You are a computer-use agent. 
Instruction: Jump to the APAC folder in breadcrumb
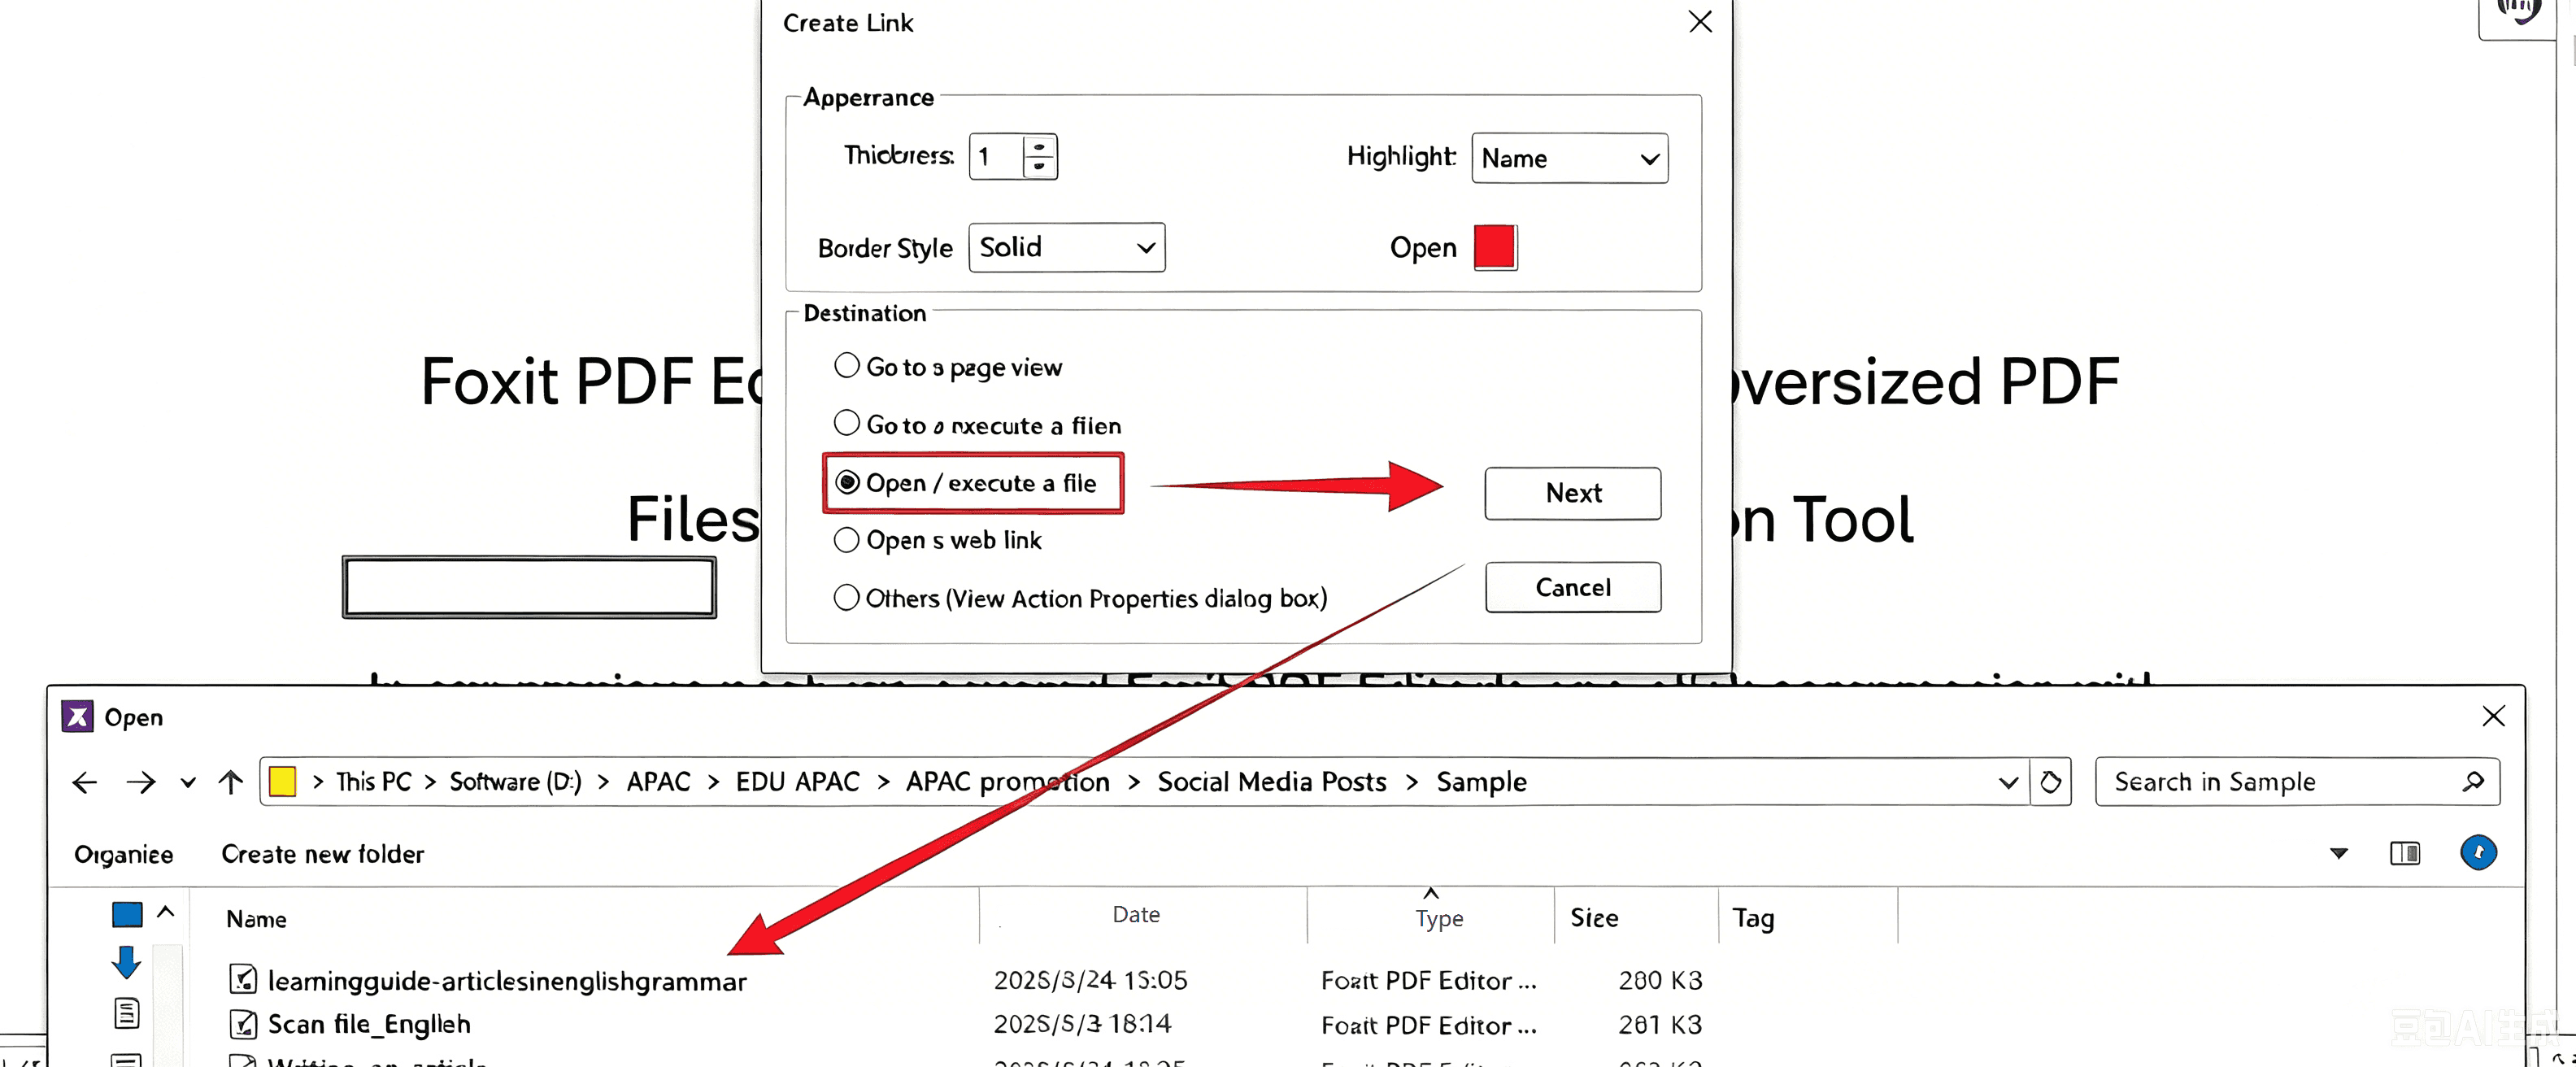click(658, 782)
